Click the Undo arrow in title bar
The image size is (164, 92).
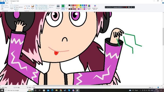[x=5, y=1]
